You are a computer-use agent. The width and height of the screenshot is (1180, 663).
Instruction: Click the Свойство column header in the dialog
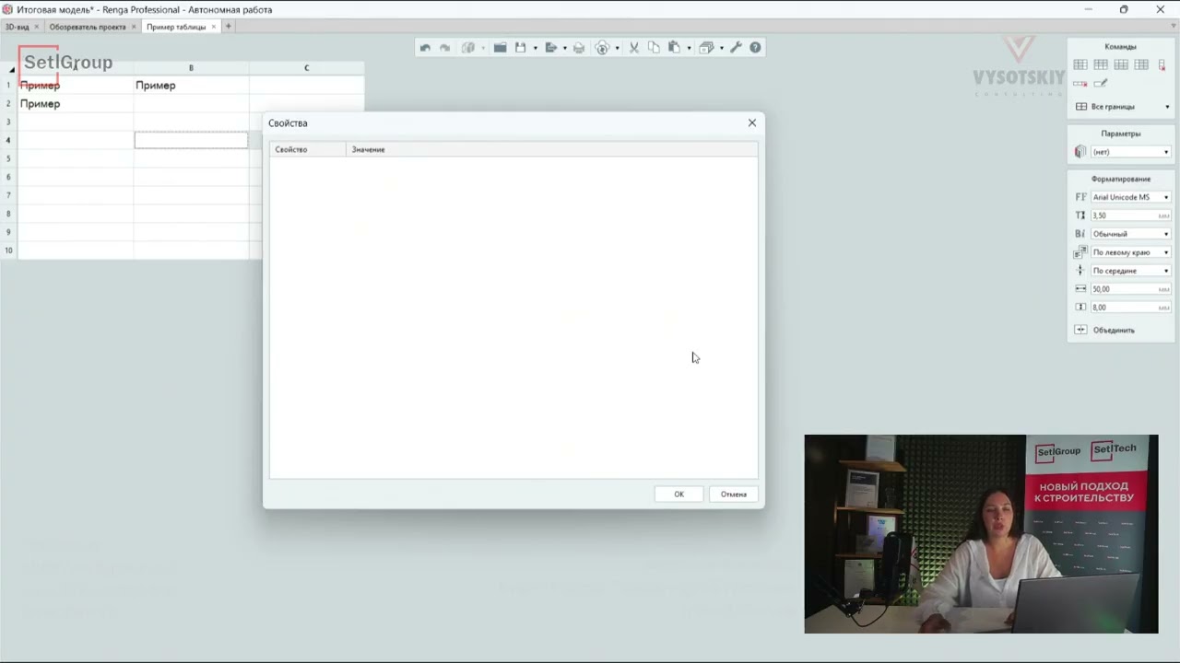click(308, 149)
